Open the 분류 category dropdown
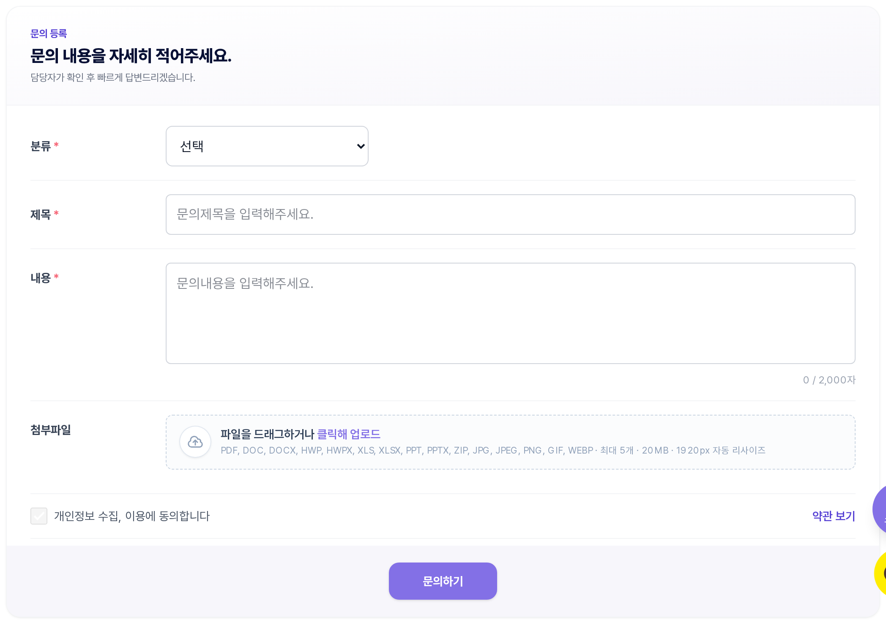 267,146
